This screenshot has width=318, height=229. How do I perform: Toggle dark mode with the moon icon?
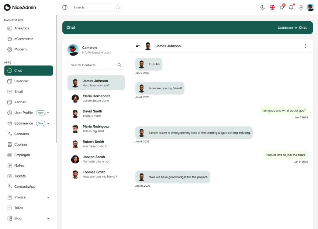[262, 7]
